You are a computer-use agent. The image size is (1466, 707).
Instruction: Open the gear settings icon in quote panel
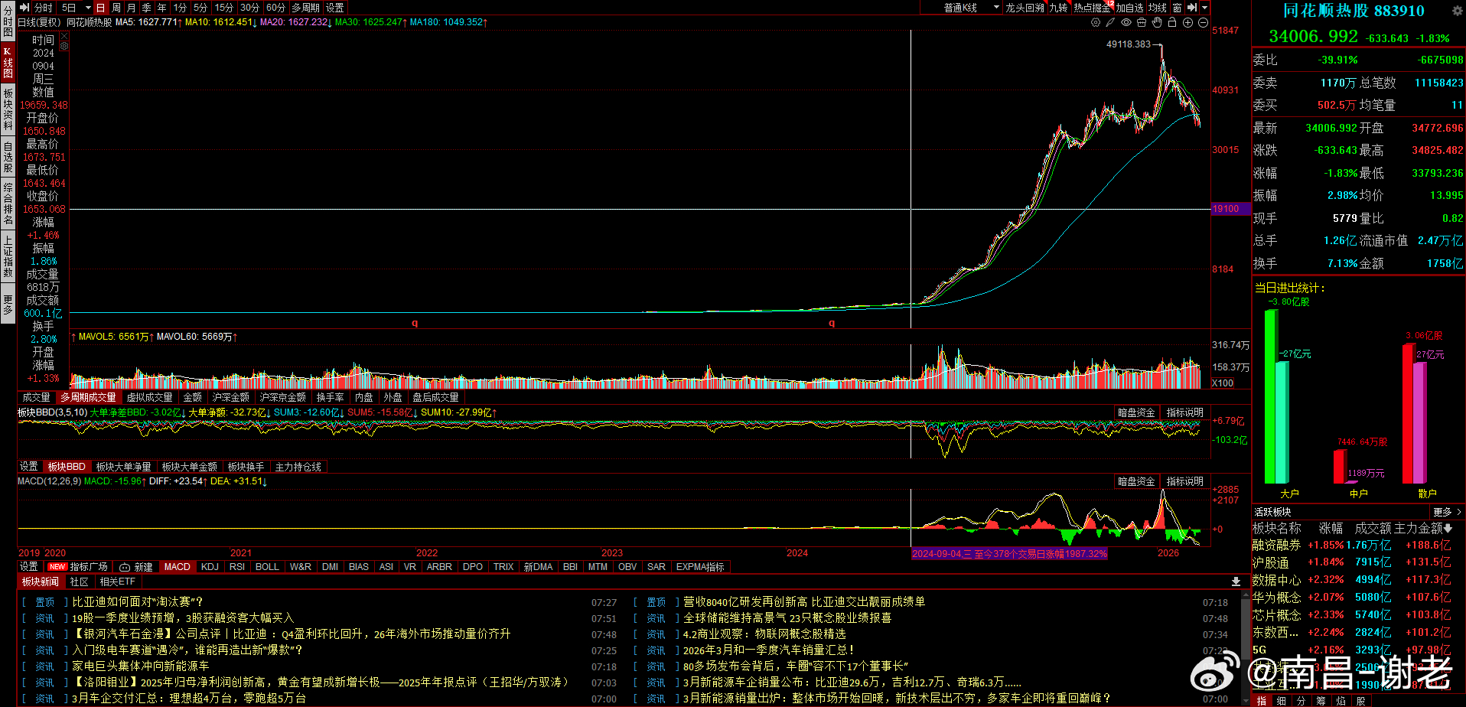click(1457, 11)
